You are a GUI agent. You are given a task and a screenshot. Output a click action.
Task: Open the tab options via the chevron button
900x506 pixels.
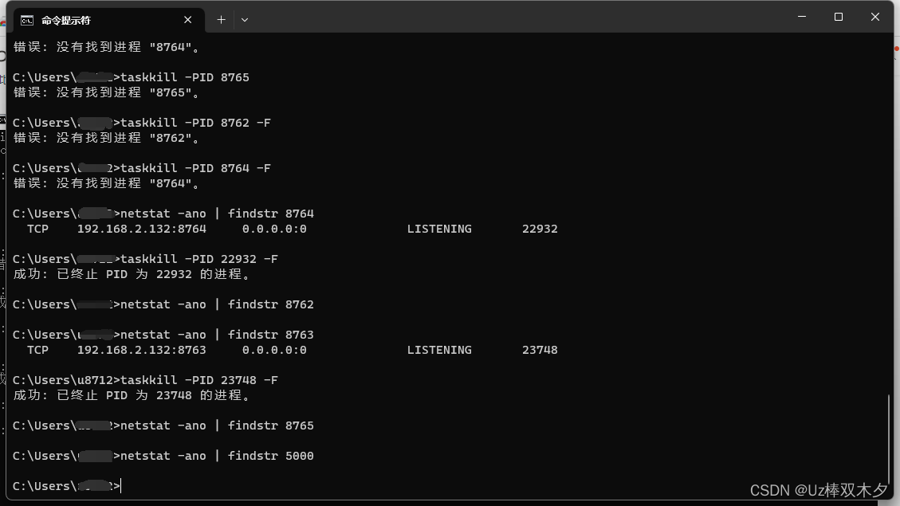245,19
